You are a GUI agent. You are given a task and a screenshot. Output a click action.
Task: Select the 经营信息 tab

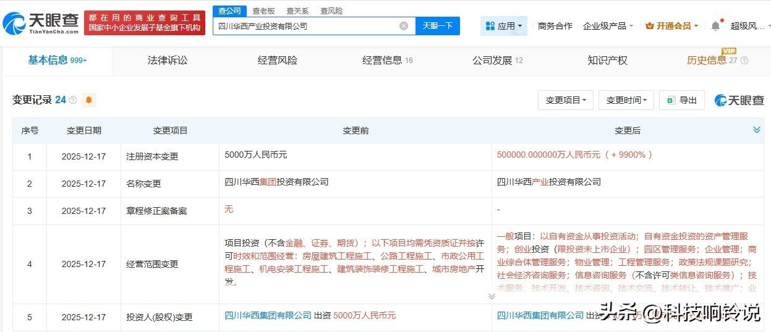[388, 61]
